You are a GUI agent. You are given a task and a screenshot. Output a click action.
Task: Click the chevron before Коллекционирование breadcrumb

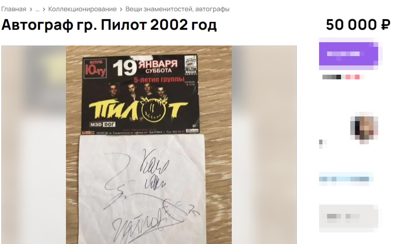point(44,9)
